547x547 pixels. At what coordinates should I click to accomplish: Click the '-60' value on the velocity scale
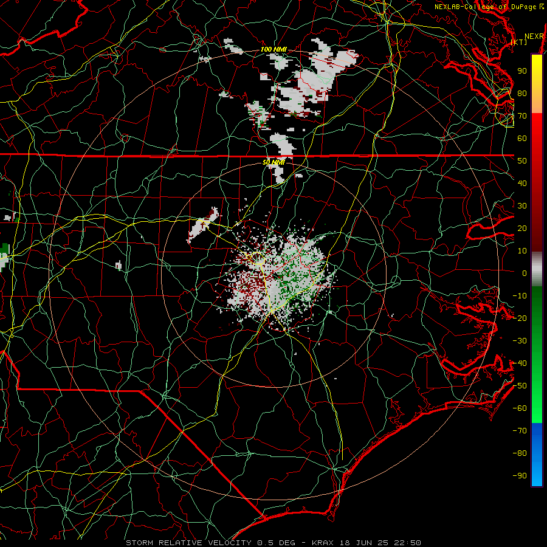coord(520,408)
